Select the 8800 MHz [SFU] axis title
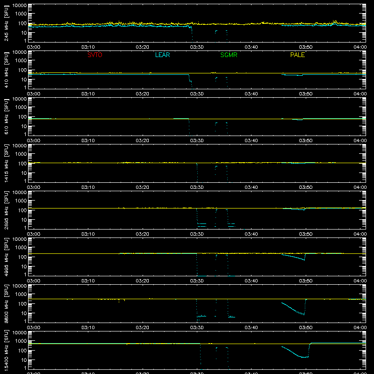 coord(6,304)
